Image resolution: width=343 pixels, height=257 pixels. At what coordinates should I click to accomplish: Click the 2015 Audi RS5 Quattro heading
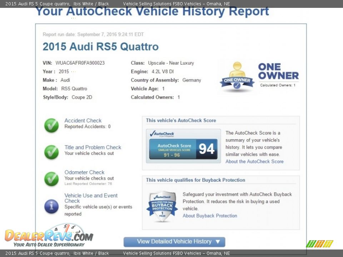point(101,46)
